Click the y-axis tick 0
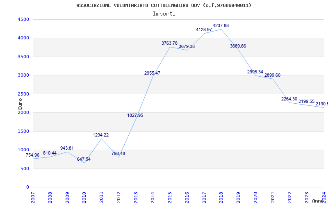This screenshot has width=328, height=205. pos(28,187)
